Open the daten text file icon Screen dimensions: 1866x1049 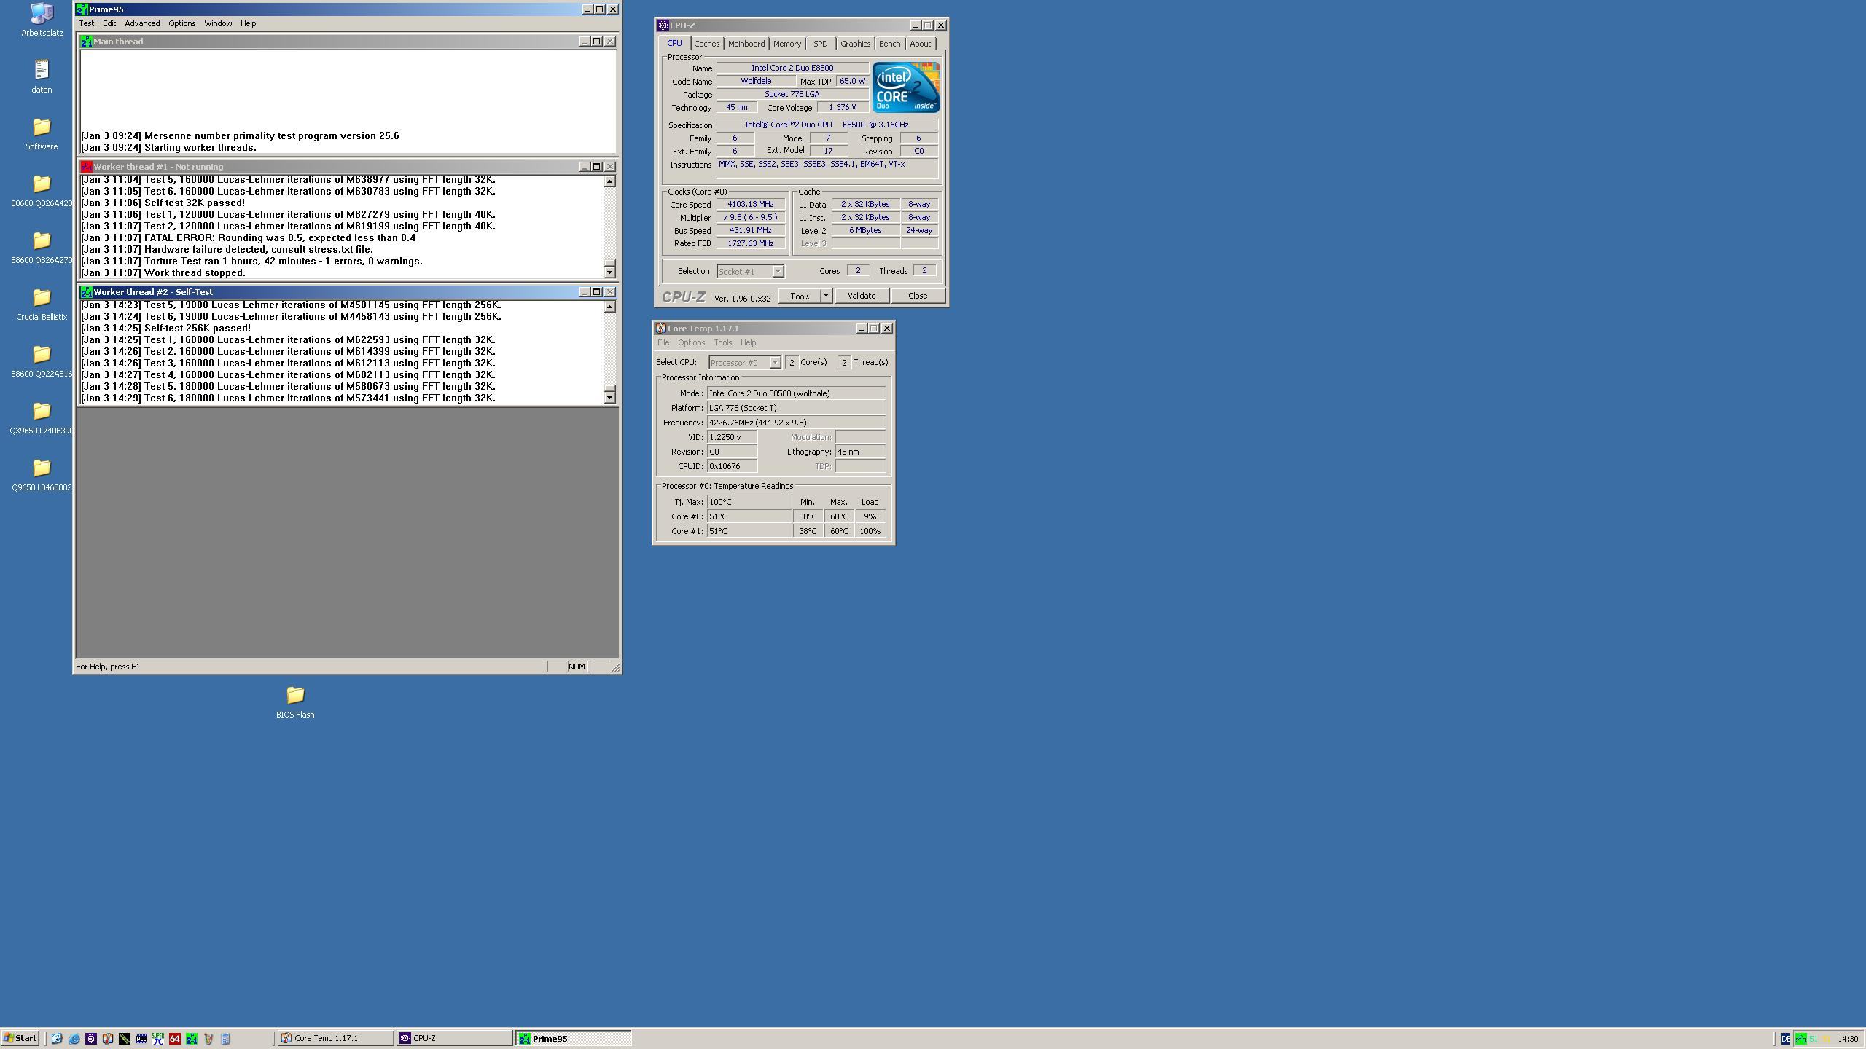coord(42,76)
